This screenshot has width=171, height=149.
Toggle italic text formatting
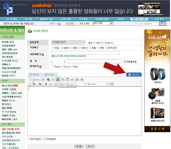(x=51, y=84)
